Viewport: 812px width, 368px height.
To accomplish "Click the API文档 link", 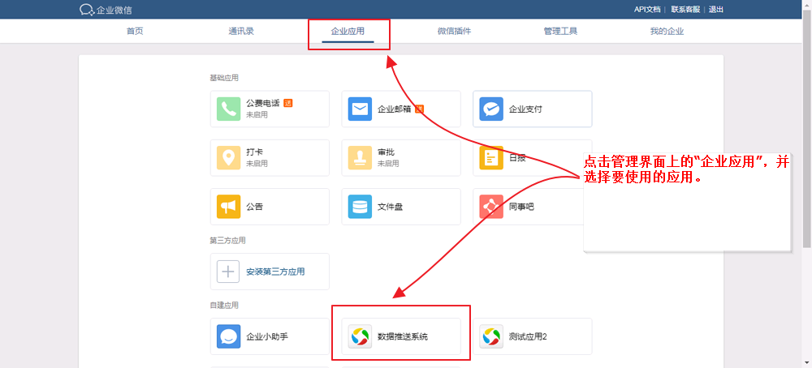I will [x=646, y=10].
